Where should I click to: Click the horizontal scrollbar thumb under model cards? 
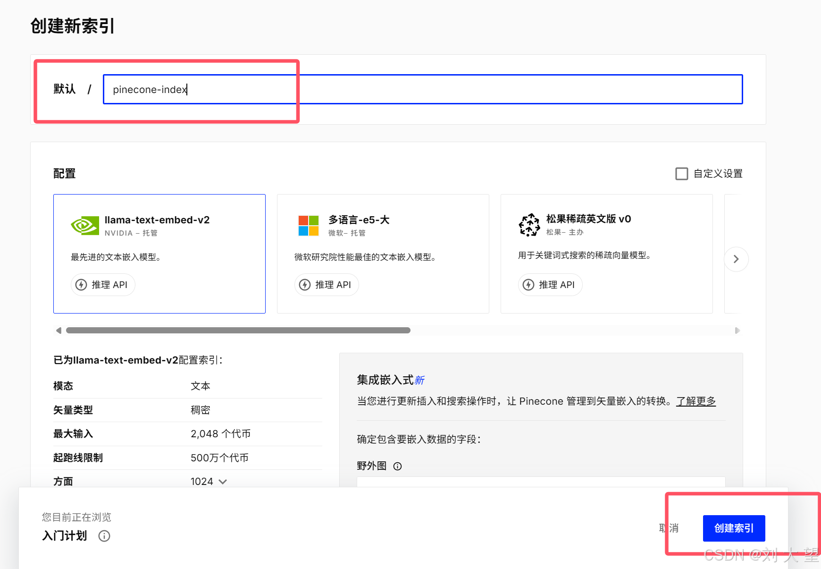[x=238, y=331]
